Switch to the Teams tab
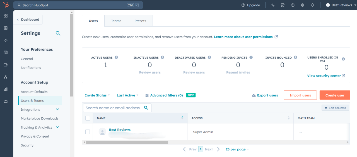This screenshot has width=357, height=157. tap(116, 21)
